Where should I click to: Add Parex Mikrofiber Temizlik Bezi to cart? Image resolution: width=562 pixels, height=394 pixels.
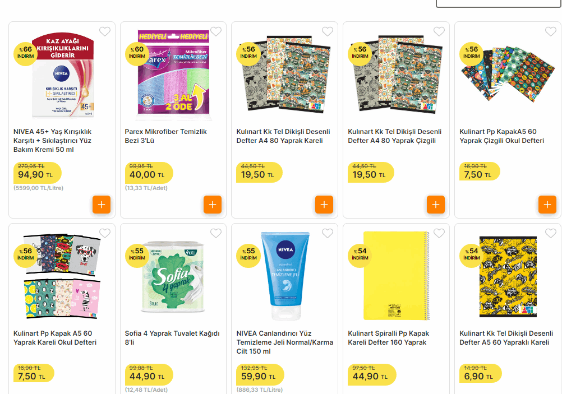pos(213,205)
